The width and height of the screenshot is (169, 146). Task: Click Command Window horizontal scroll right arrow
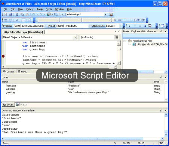162,139
